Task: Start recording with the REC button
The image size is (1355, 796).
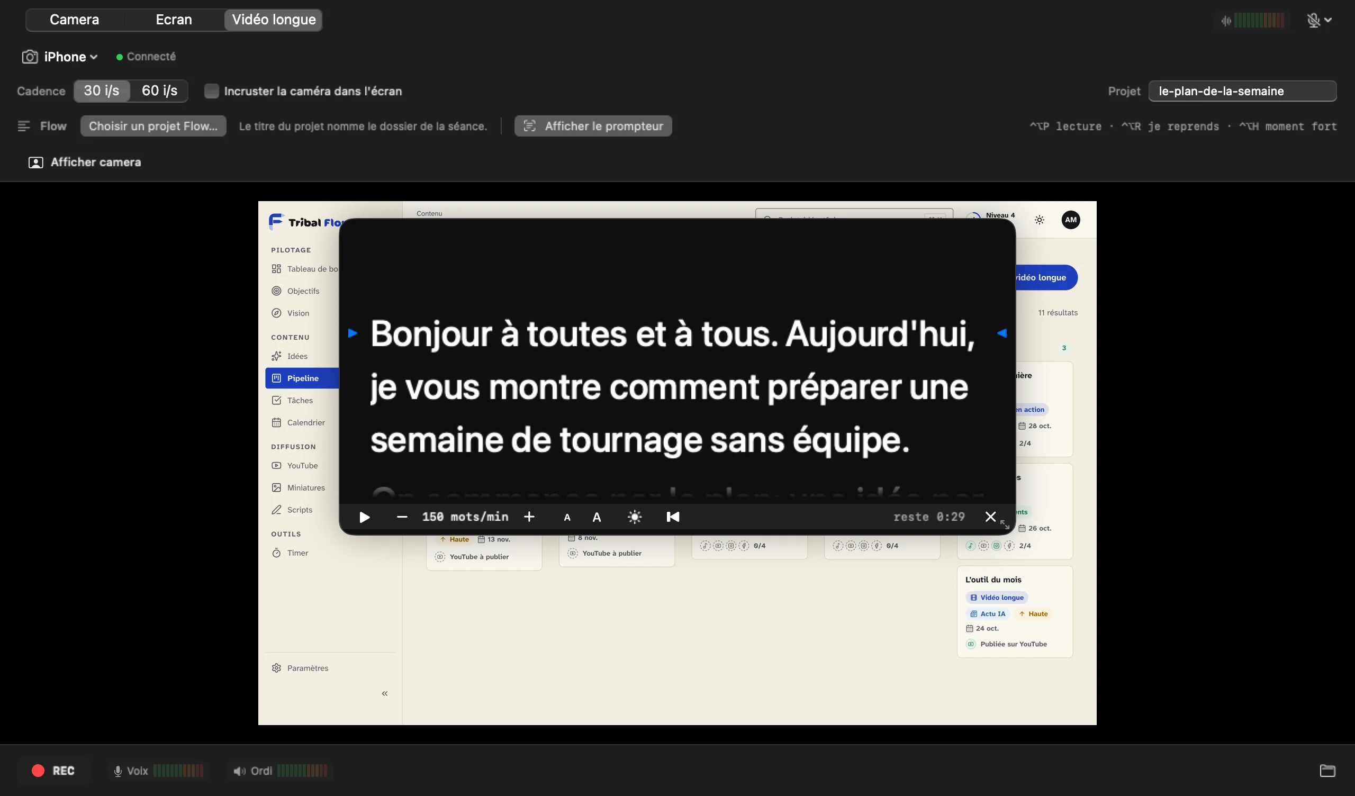Action: click(x=53, y=770)
